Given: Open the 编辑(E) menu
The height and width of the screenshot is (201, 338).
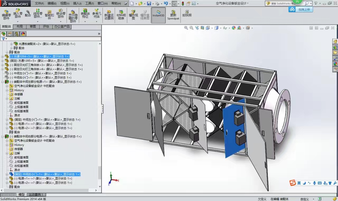Looking at the screenshot, I should pyautogui.click(x=52, y=3).
